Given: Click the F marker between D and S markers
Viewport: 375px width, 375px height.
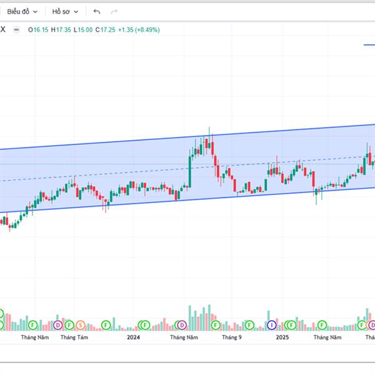Looking at the screenshot, I should [x=69, y=325].
